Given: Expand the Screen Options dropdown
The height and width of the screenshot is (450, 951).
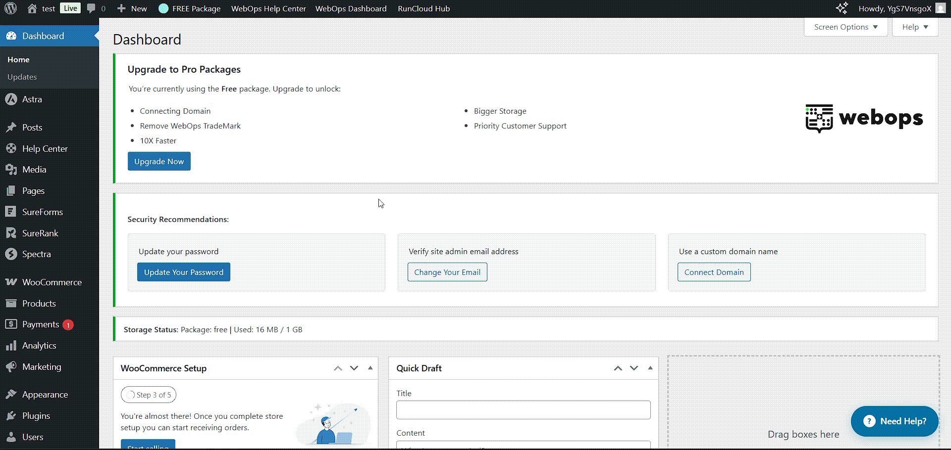Looking at the screenshot, I should click(845, 27).
